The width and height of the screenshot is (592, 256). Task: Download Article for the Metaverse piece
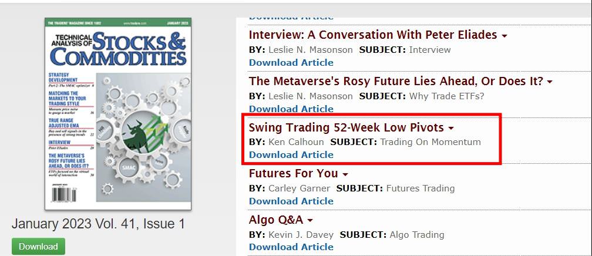pyautogui.click(x=291, y=109)
